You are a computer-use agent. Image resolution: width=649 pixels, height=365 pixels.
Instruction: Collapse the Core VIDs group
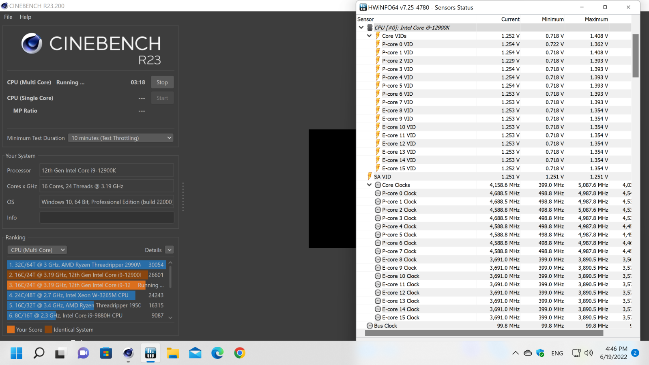click(x=369, y=36)
